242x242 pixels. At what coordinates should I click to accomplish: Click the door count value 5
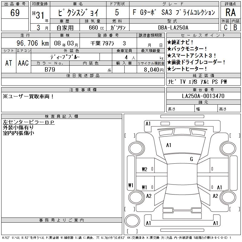[x=117, y=12]
